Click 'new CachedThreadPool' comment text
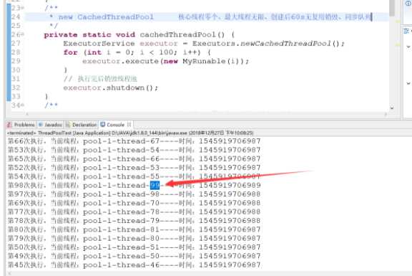412x276 pixels. pos(106,17)
